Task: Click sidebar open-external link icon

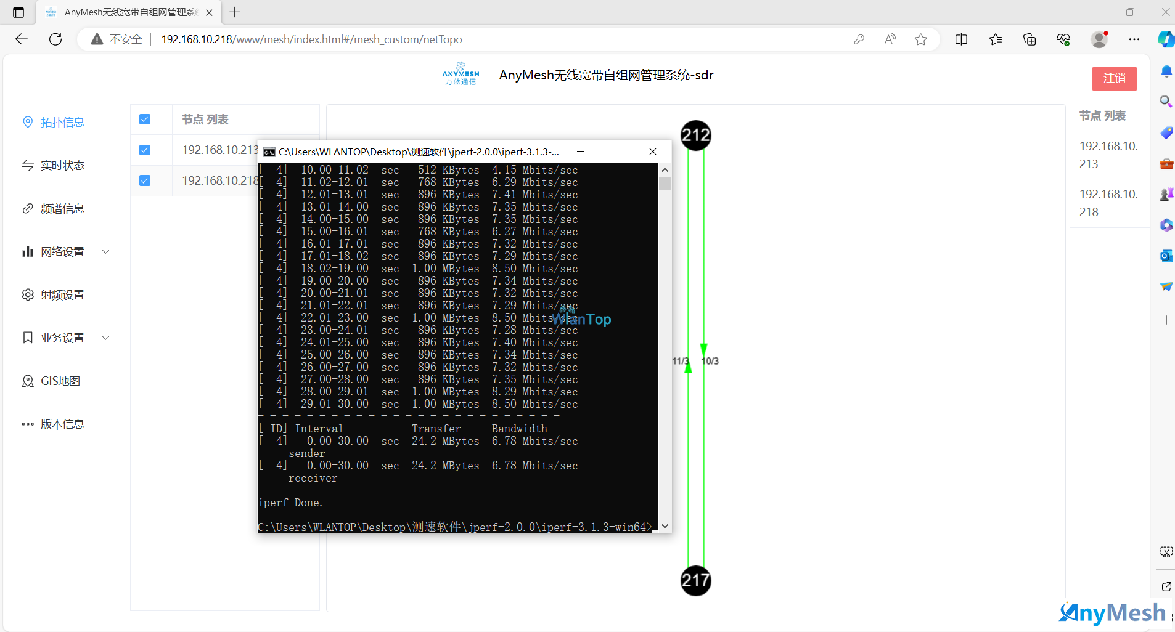Action: 1166,586
